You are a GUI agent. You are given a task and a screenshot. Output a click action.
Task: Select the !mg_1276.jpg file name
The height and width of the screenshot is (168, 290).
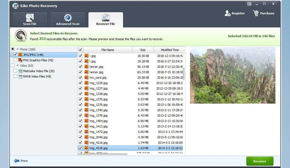99,104
